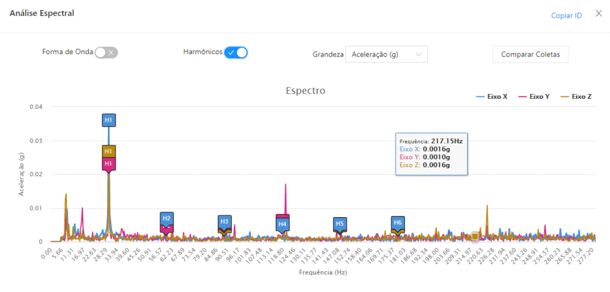
Task: Click the gold H1 harmonic marker
Action: click(x=108, y=152)
